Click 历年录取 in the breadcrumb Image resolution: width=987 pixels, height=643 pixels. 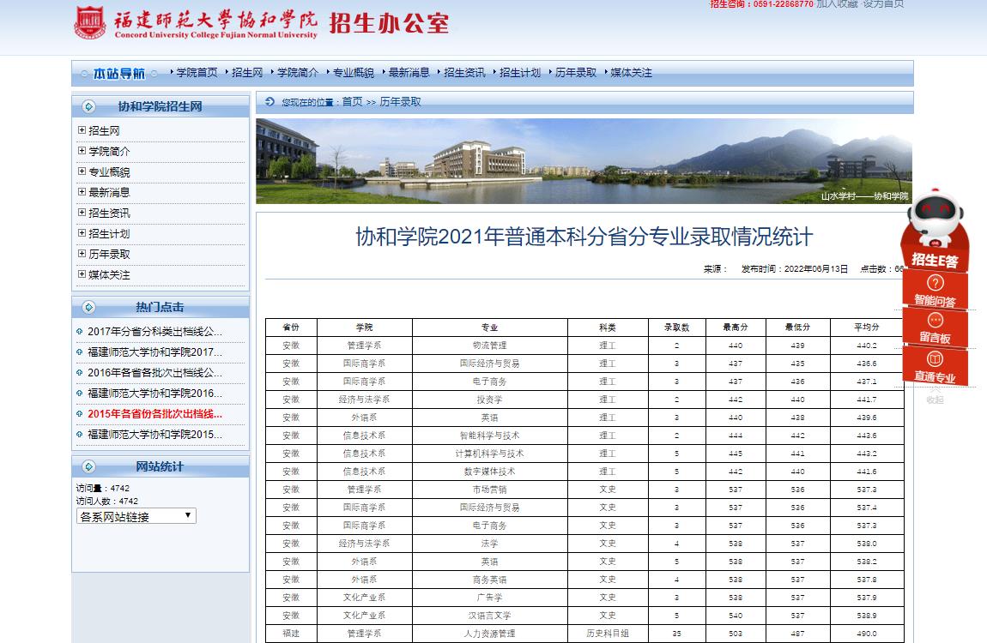400,102
